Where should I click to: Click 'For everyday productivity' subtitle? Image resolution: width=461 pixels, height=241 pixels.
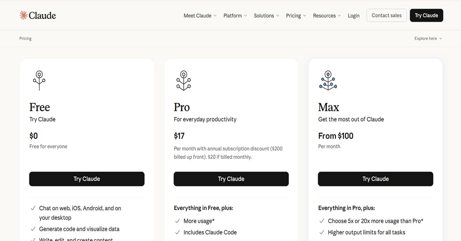[205, 119]
